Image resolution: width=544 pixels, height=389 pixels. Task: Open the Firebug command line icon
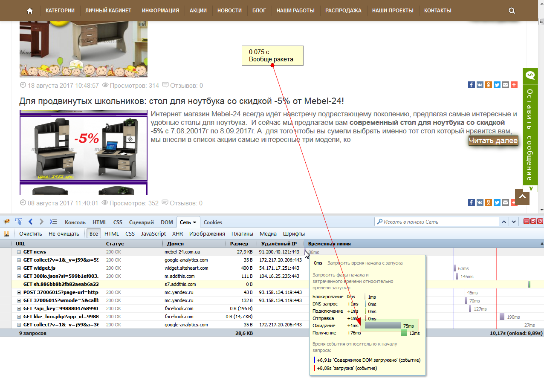coord(53,222)
